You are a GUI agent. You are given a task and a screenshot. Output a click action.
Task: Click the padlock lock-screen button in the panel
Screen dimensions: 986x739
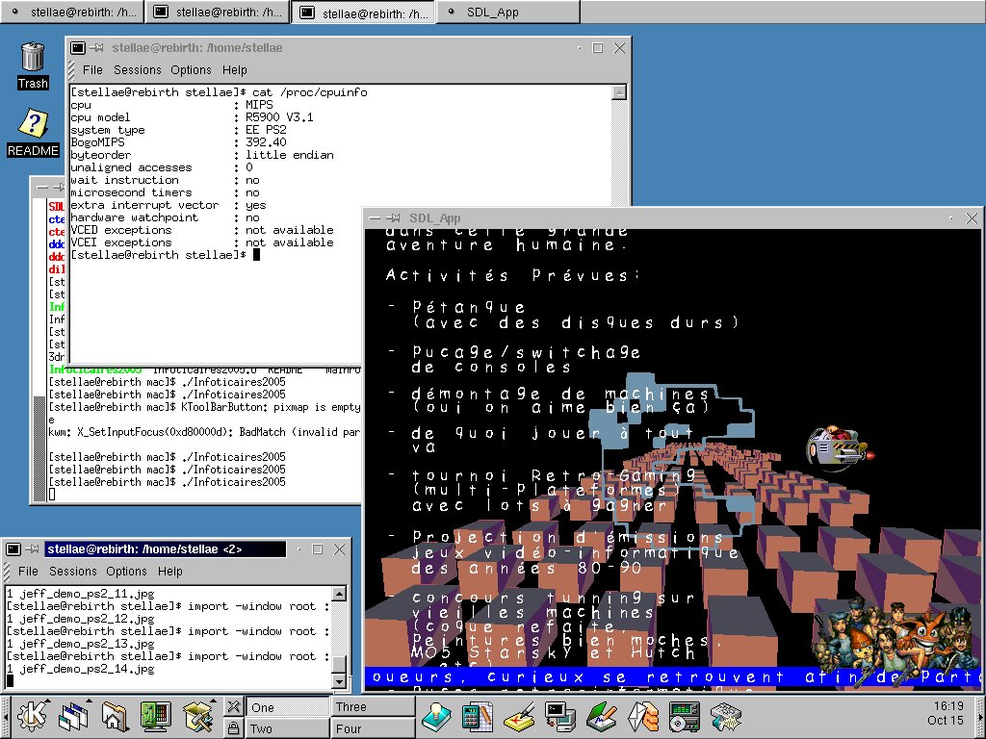[x=233, y=727]
